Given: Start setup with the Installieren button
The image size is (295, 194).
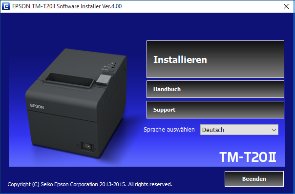Looking at the screenshot, I should 215,59.
